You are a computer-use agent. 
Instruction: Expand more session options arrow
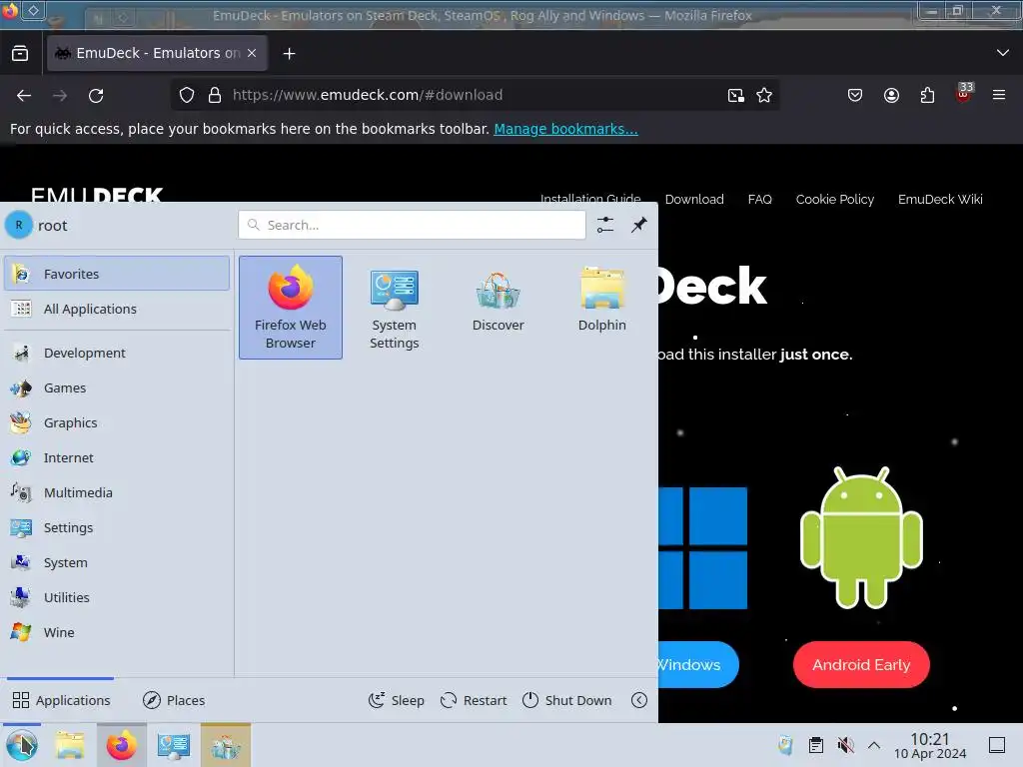tap(639, 700)
